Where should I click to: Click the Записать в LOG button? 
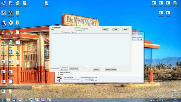pos(74,69)
